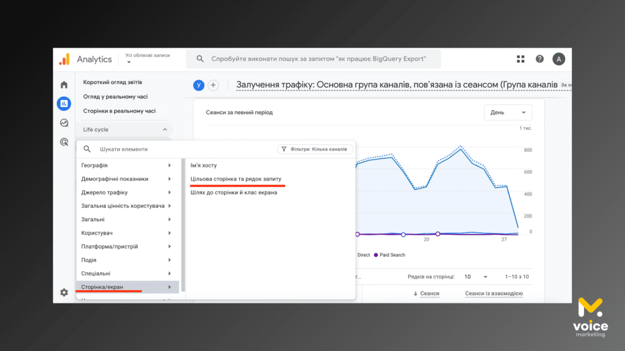Select 'Цільова сторінка та рядок запиту'

[236, 179]
